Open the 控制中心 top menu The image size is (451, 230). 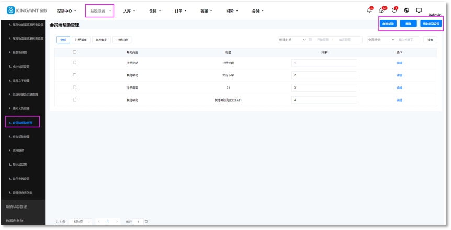coord(66,10)
